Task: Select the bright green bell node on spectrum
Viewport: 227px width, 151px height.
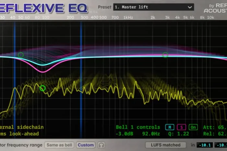Action: pyautogui.click(x=42, y=88)
